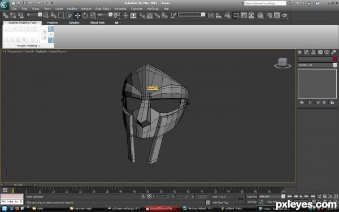This screenshot has width=339, height=212.
Task: Open the Create Selection Set dropdown
Action: click(x=192, y=15)
